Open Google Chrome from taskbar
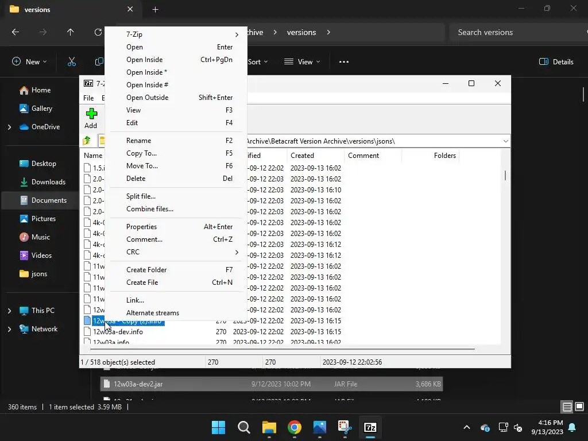Screen dimensions: 588x441 coord(295,427)
